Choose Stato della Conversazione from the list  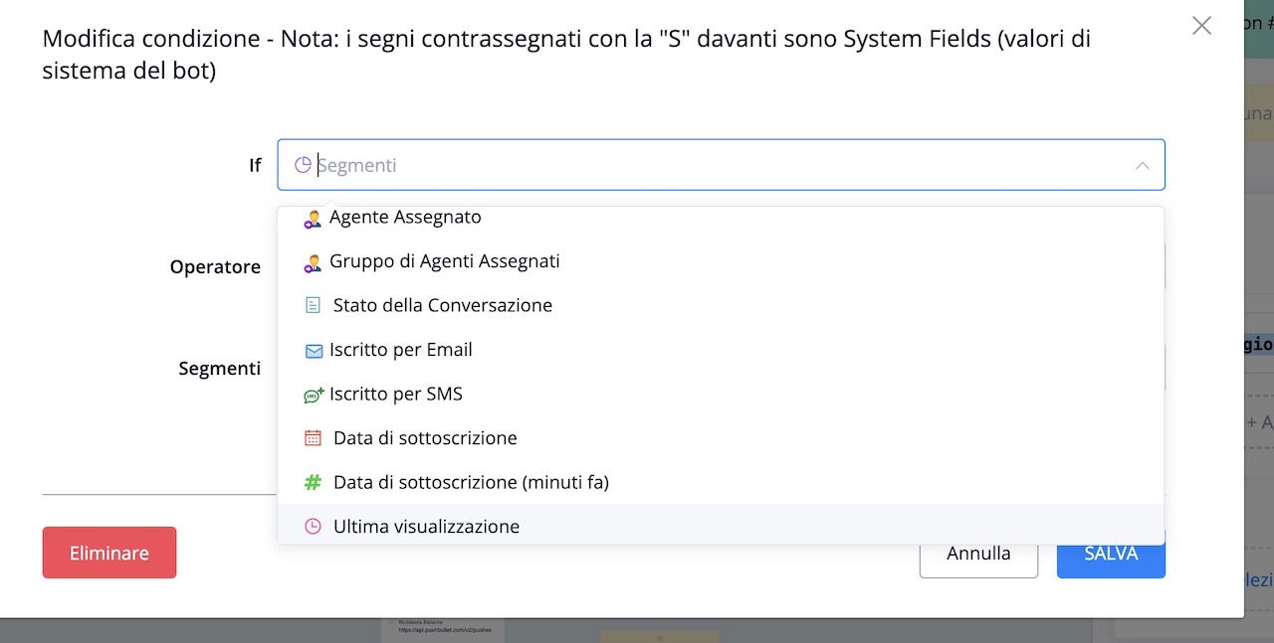(x=442, y=306)
